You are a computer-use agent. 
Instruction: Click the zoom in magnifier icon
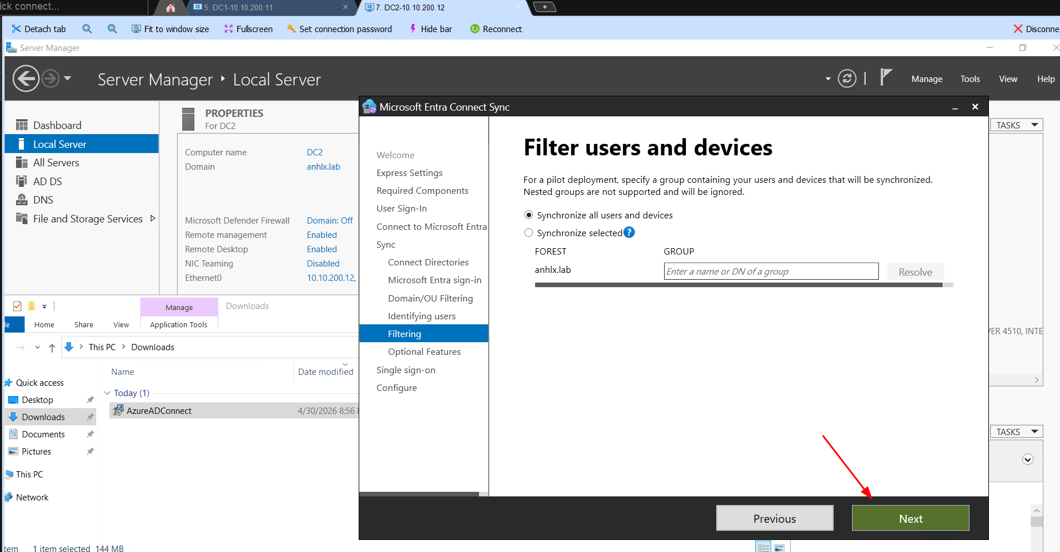point(87,29)
